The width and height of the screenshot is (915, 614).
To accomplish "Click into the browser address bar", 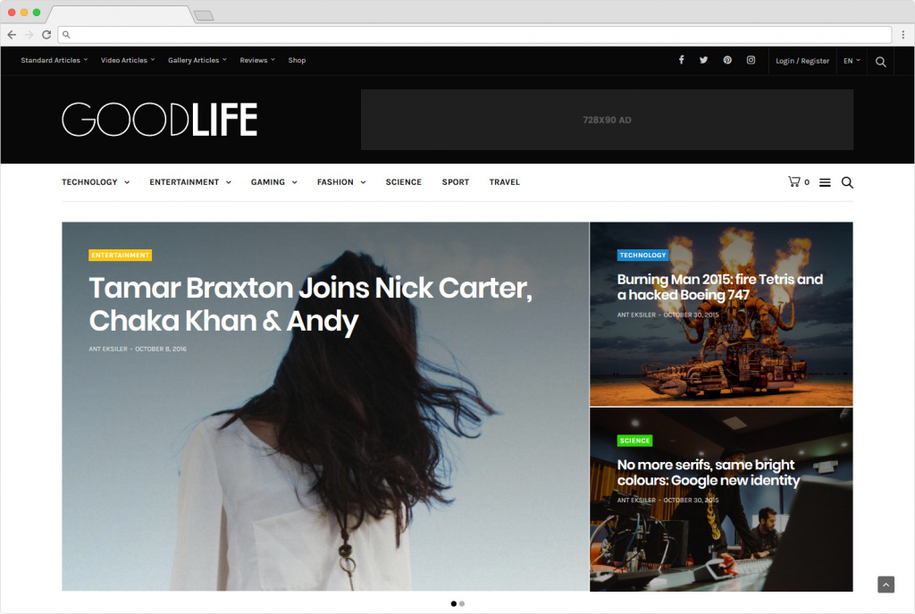I will click(x=474, y=35).
